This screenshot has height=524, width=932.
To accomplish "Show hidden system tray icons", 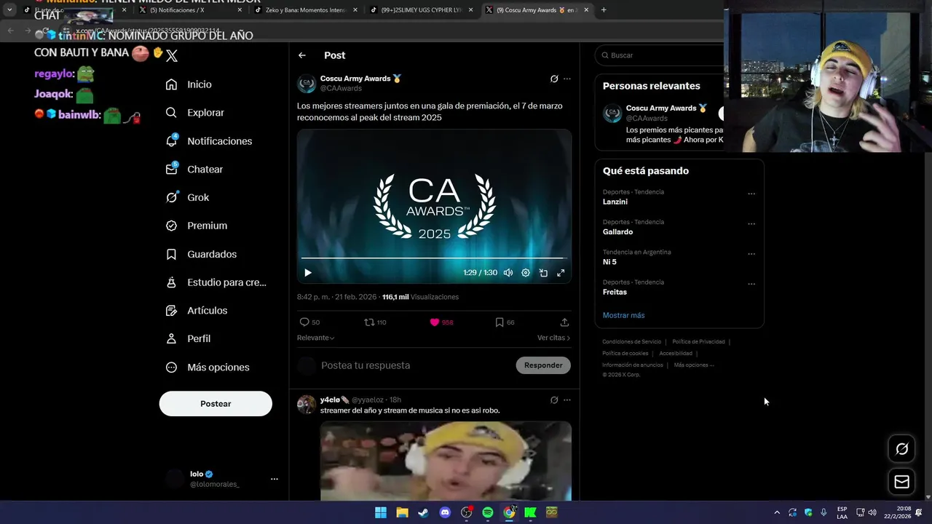I will click(777, 512).
